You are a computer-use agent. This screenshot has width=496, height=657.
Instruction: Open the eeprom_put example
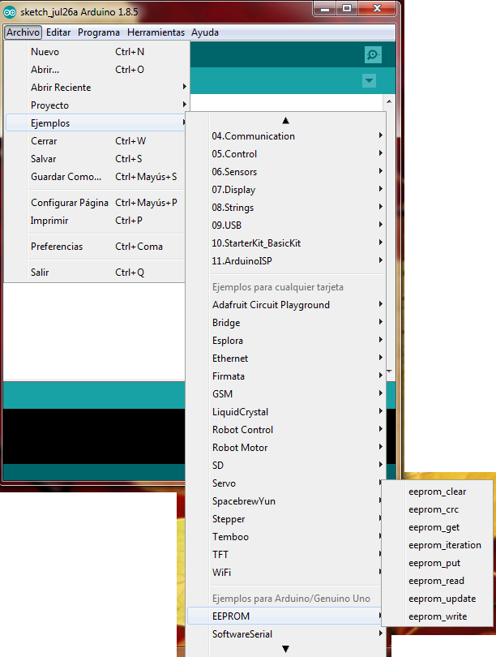438,563
